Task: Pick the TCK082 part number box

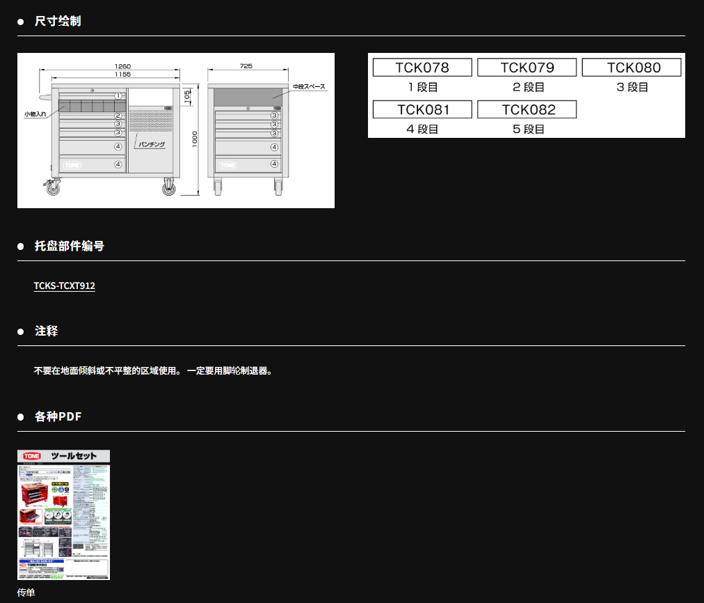Action: 527,109
